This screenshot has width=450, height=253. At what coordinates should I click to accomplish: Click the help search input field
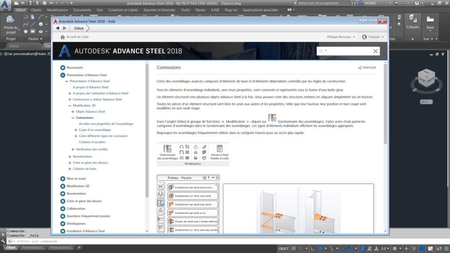click(348, 51)
